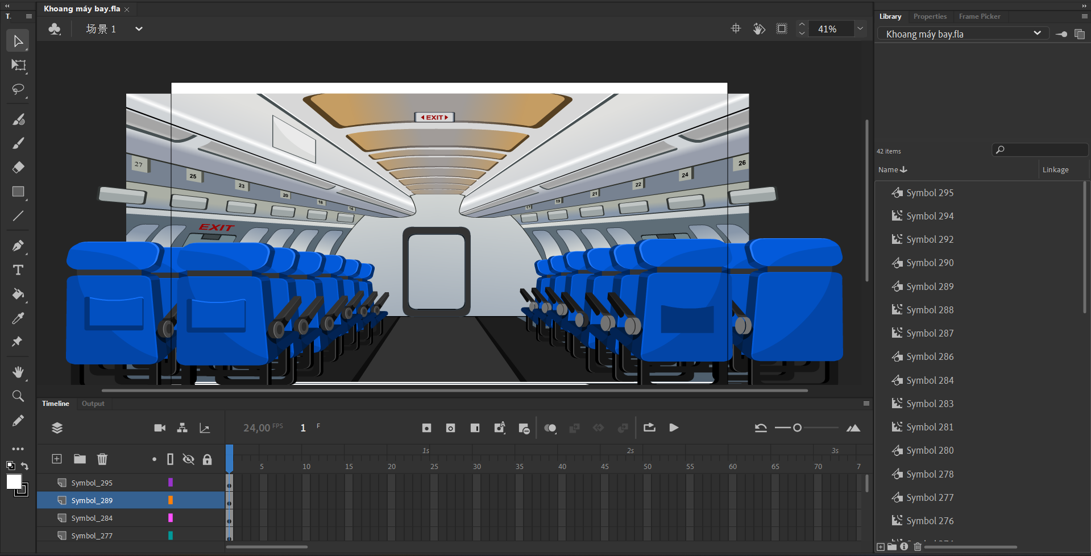Toggle outline color for Symbol_289 layer
Viewport: 1091px width, 556px height.
170,500
